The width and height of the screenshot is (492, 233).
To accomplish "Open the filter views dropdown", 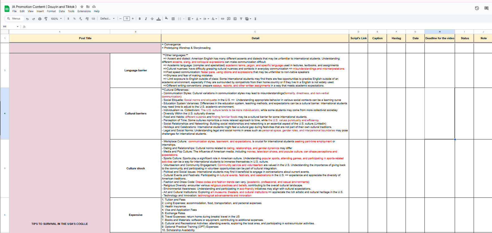I will (248, 19).
